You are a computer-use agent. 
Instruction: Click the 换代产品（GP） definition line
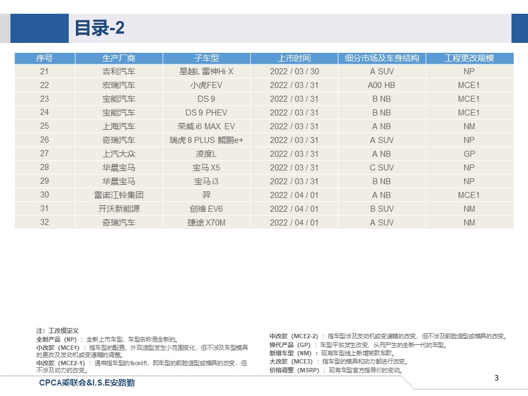[x=358, y=345]
